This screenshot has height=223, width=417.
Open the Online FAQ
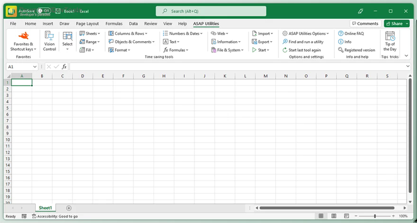pos(351,33)
